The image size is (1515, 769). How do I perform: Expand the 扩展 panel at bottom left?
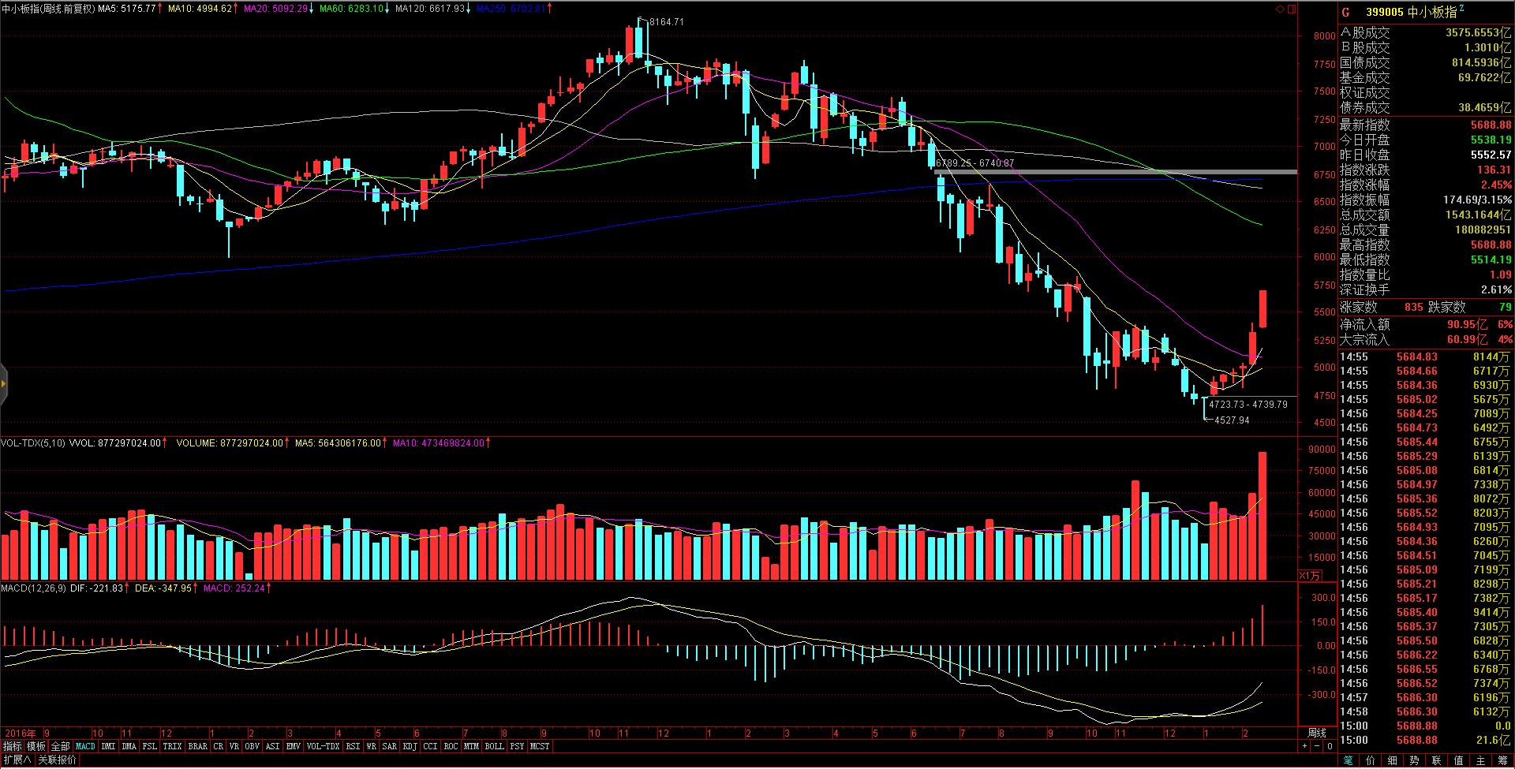(16, 760)
